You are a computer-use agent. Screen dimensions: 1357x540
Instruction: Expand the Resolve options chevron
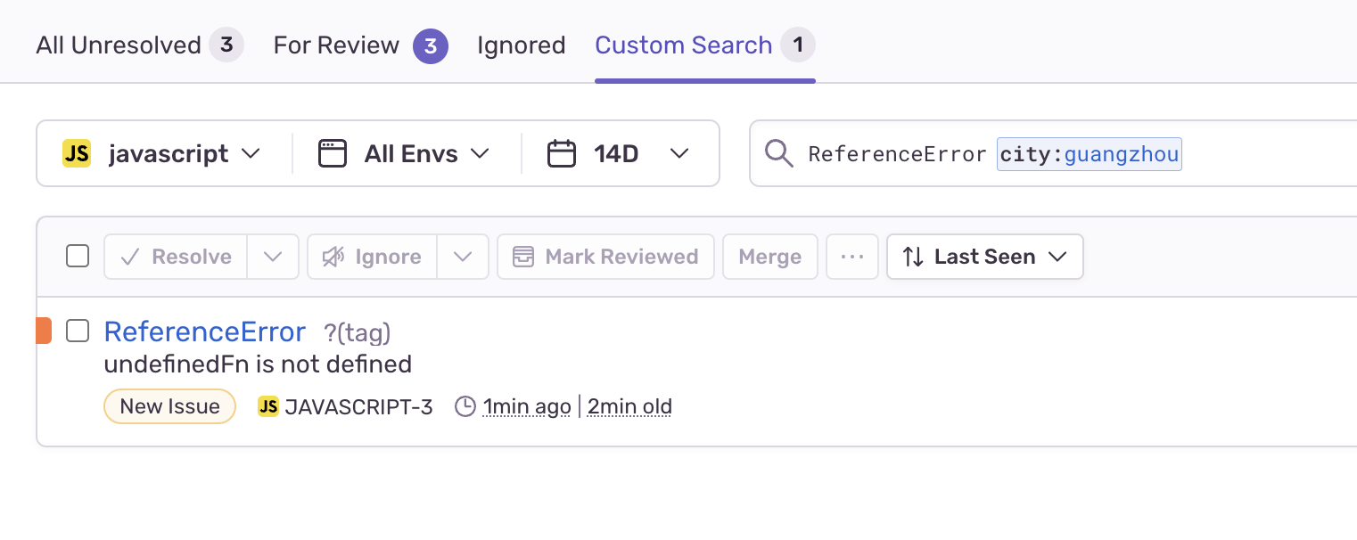pos(273,257)
